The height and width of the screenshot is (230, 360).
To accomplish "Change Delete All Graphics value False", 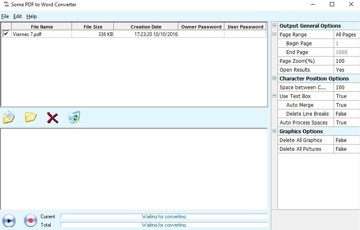I will point(347,140).
